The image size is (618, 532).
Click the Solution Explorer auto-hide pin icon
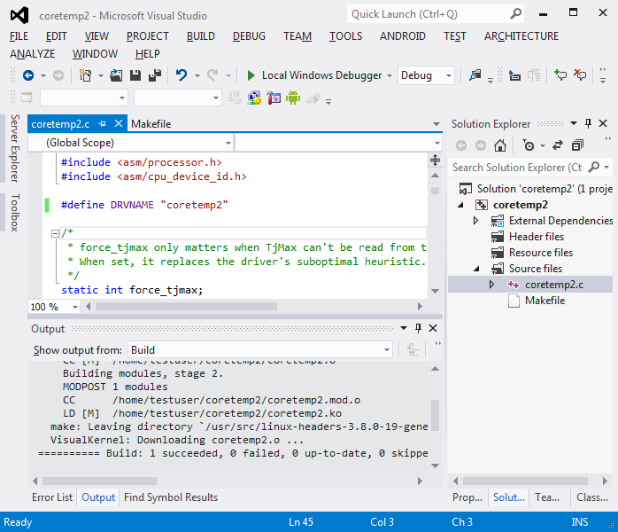click(588, 123)
